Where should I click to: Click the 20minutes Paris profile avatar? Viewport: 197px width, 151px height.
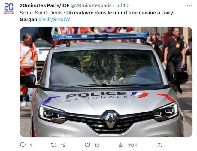pos(9,8)
